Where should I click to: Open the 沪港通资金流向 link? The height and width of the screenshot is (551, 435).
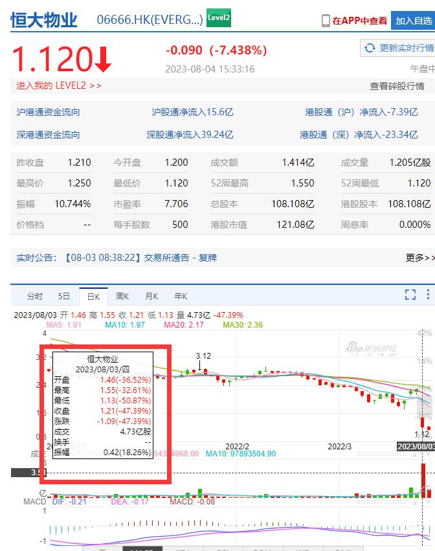click(49, 112)
